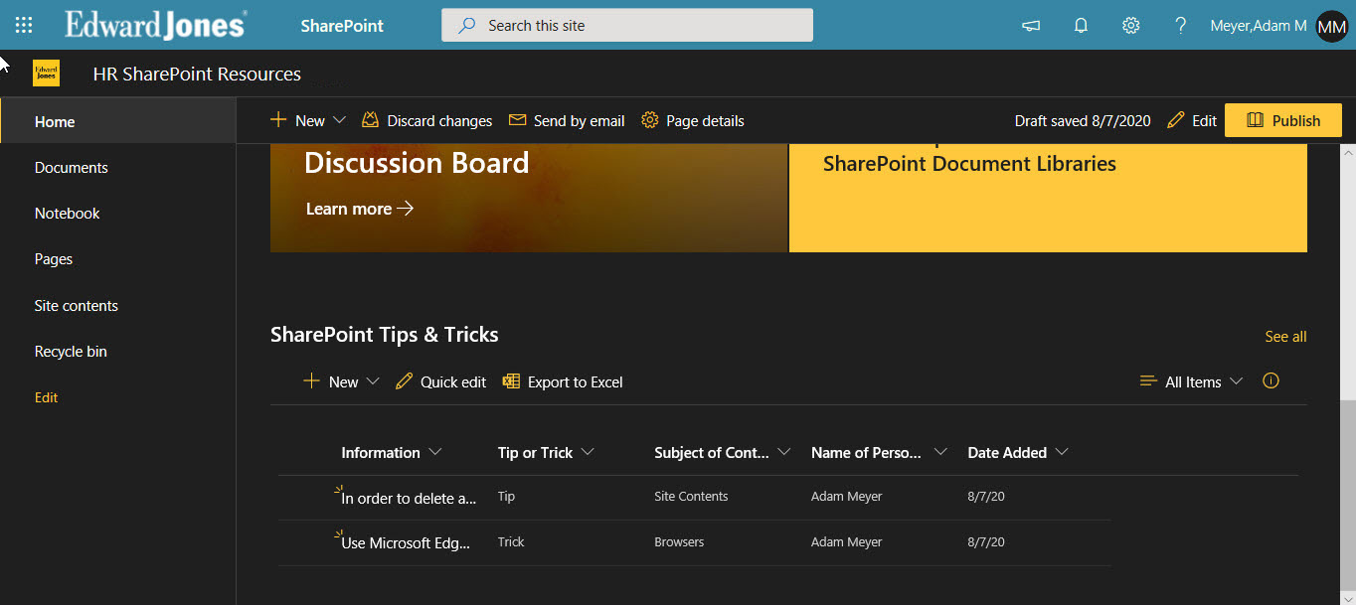Click the Edward Jones logo in header
The image size is (1356, 605).
pyautogui.click(x=156, y=25)
